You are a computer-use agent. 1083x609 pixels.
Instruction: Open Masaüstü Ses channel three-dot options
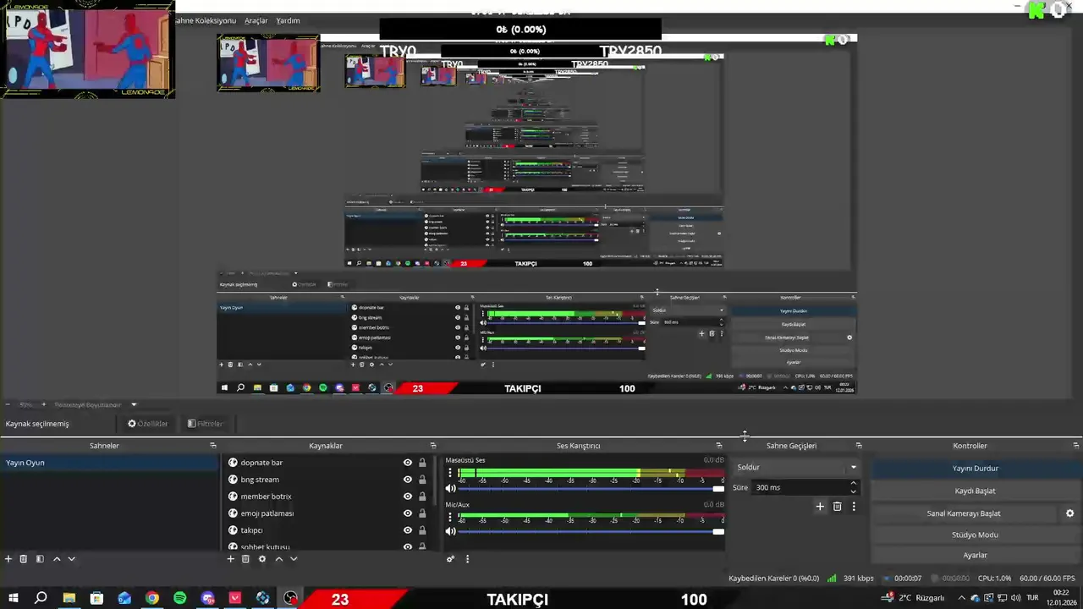tap(450, 472)
